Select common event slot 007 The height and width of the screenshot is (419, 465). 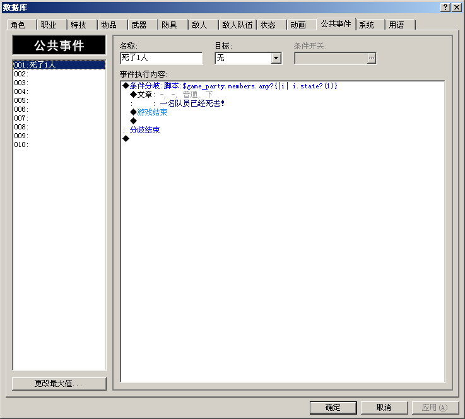tap(59, 118)
